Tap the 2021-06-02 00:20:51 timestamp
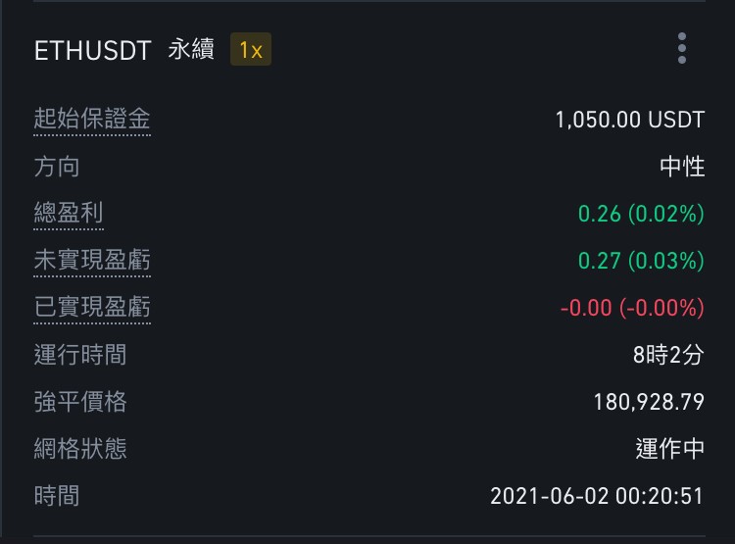 coord(597,496)
